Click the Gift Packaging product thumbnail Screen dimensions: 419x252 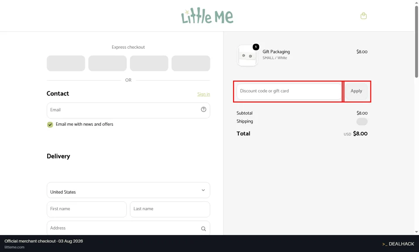[x=247, y=55]
